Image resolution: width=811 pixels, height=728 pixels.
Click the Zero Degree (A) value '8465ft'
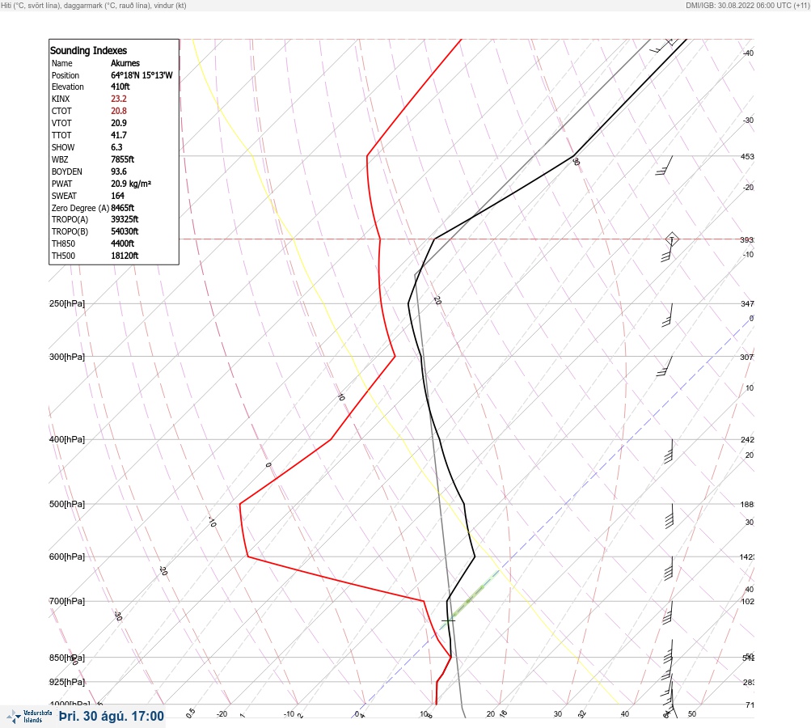[123, 208]
